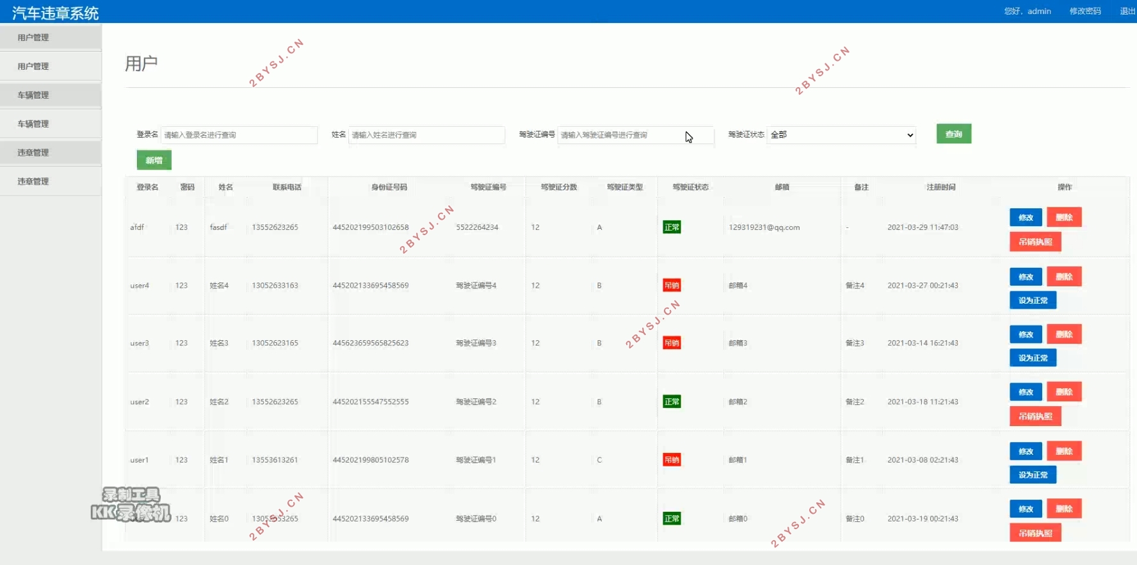Viewport: 1137px width, 565px height.
Task: Click the 登录名 column header
Action: (x=147, y=187)
